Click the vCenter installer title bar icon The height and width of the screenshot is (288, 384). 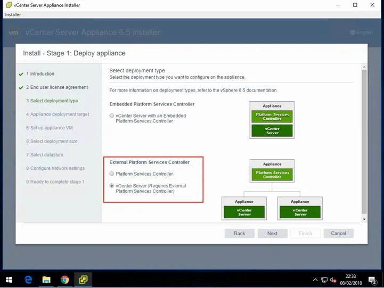click(x=9, y=5)
